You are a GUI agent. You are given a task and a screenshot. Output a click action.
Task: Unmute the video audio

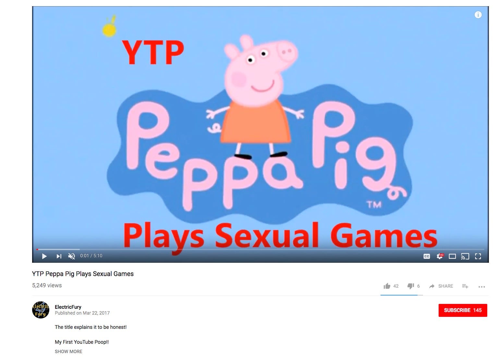(x=71, y=256)
